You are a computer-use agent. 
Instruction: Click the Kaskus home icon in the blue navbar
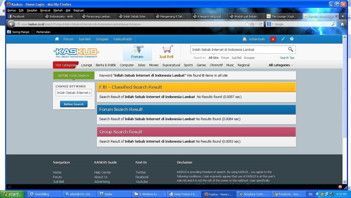(x=57, y=39)
